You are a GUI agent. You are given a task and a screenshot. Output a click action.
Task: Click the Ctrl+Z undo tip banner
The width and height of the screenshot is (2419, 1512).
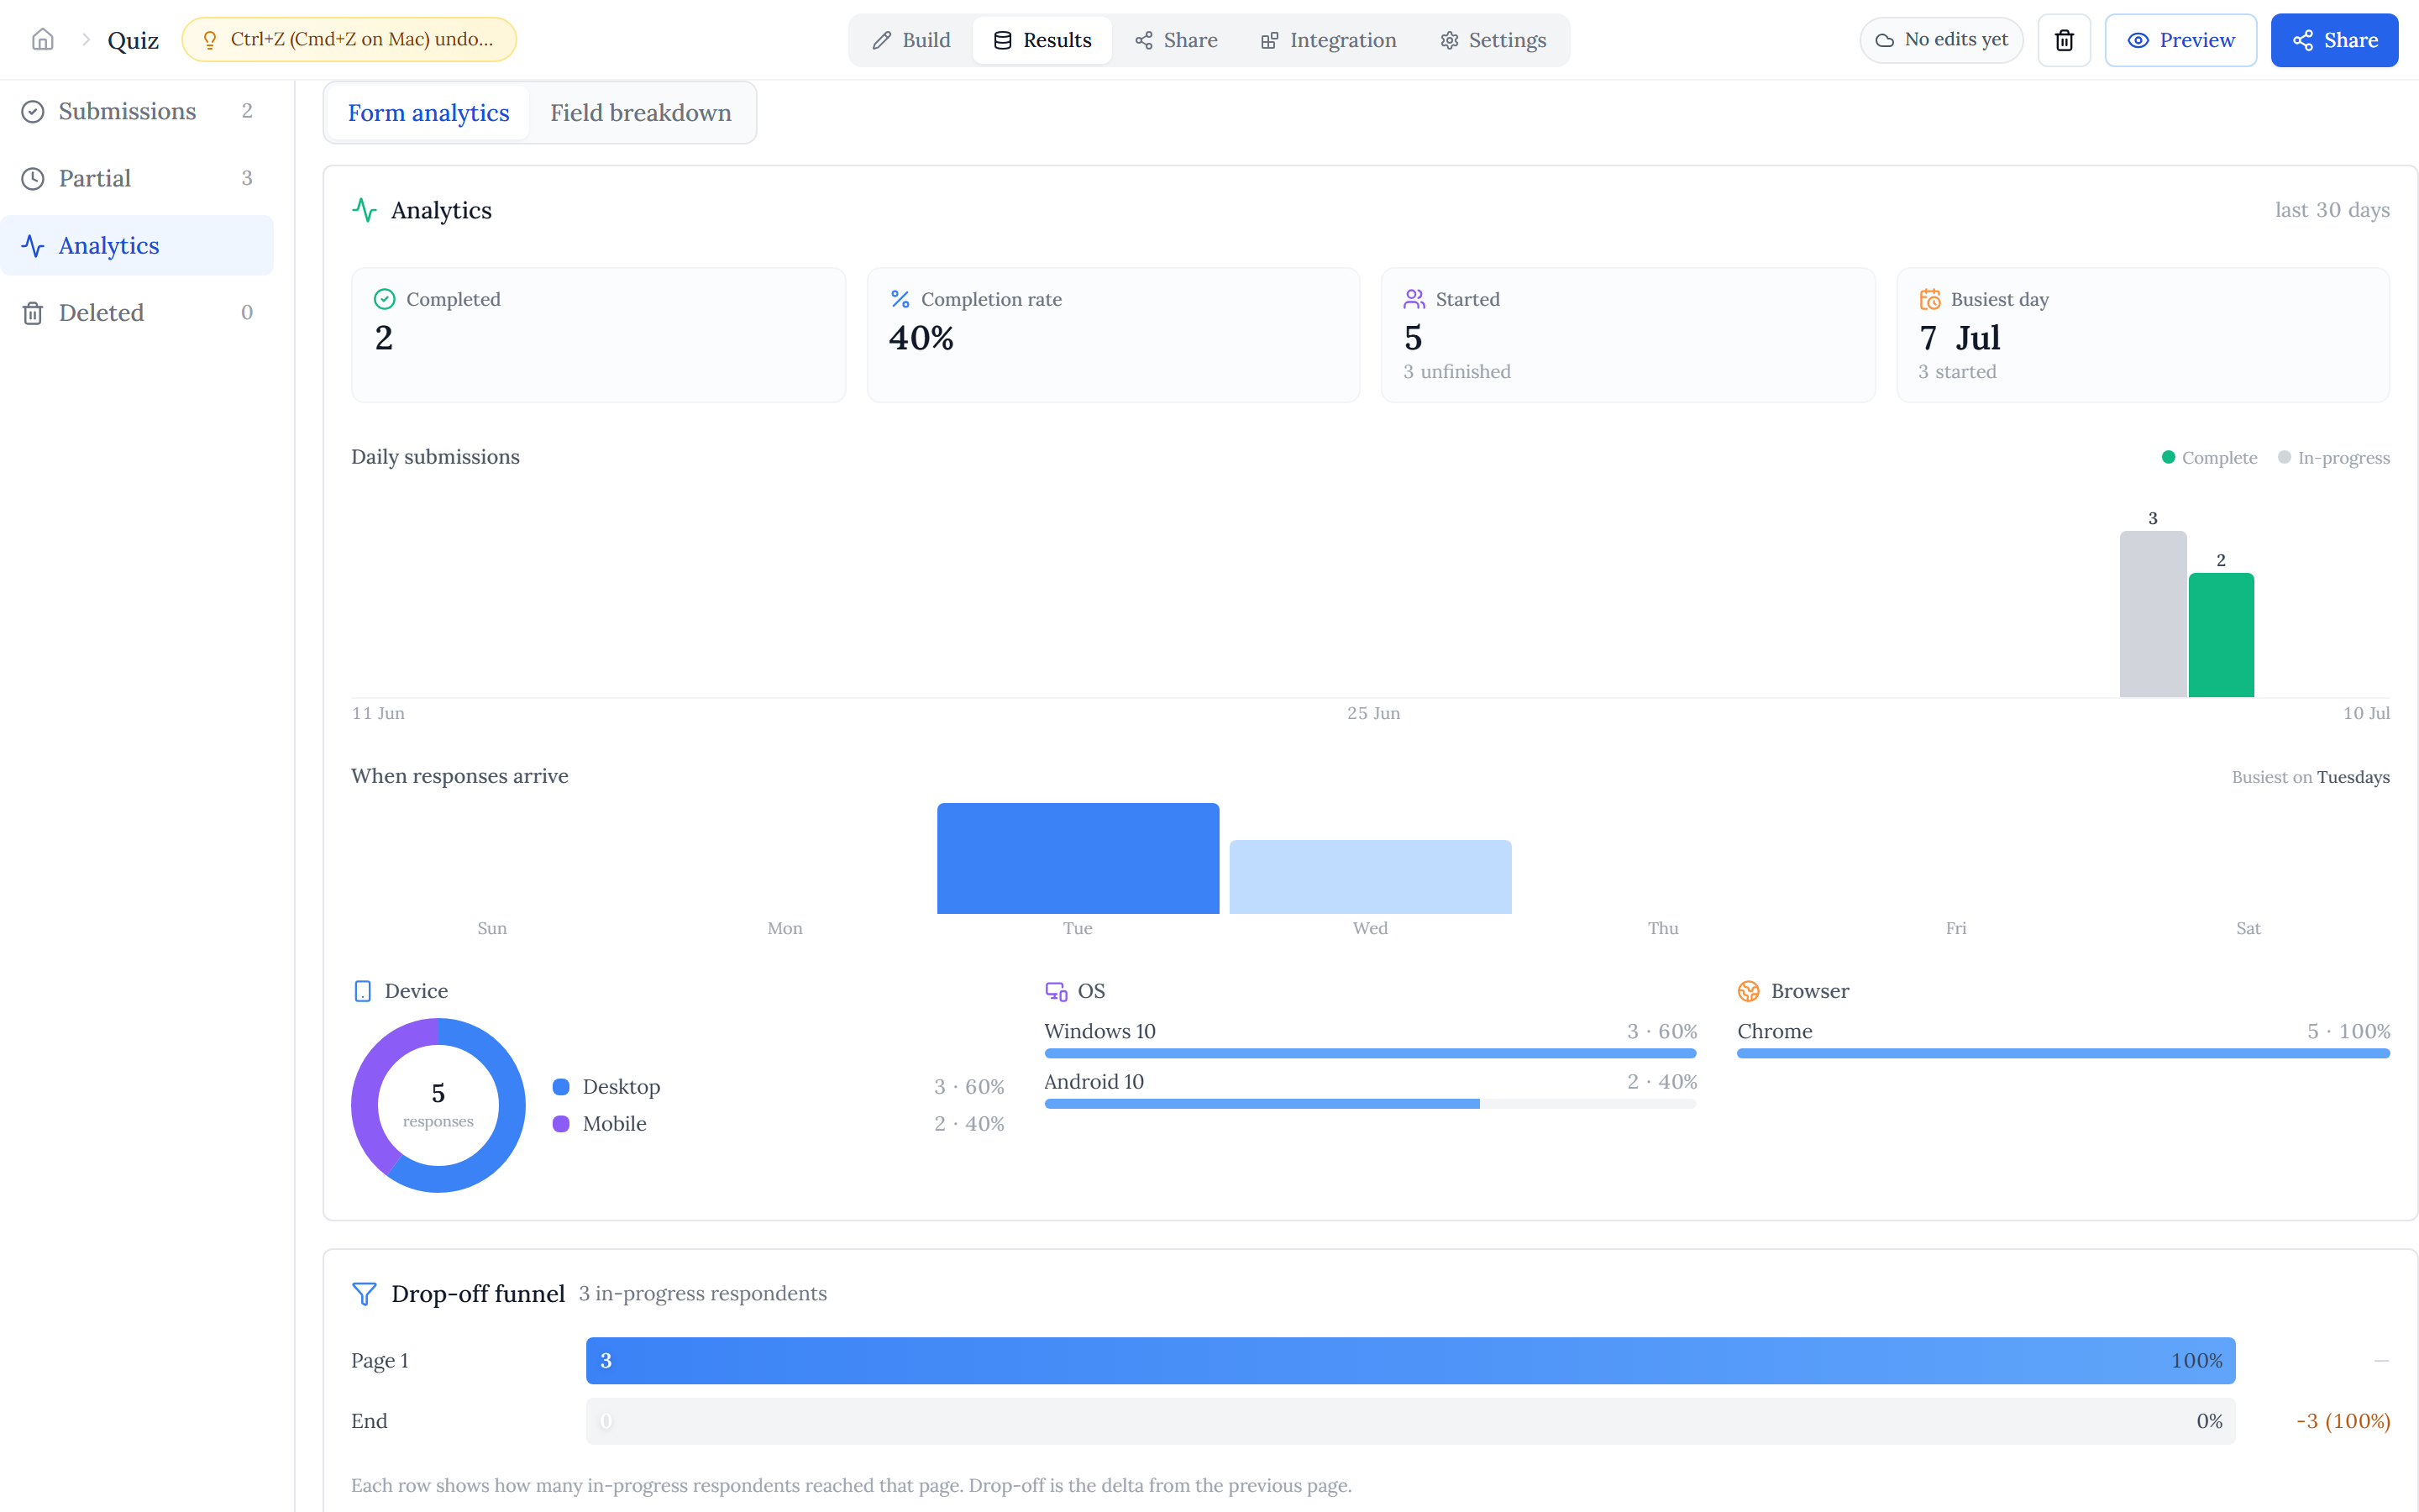[x=349, y=40]
